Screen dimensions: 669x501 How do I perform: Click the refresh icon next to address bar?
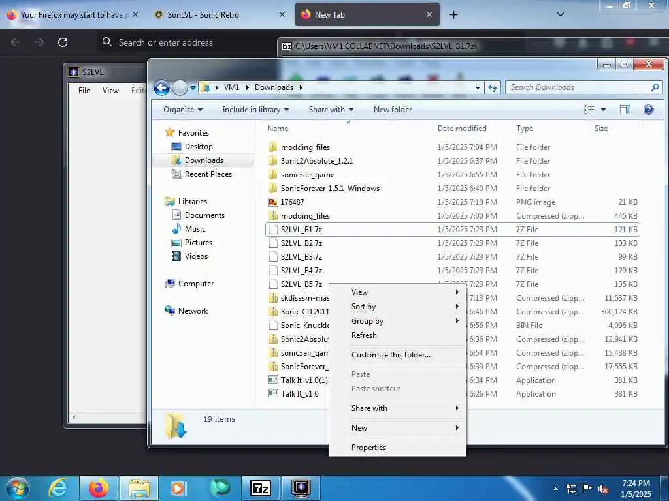pyautogui.click(x=493, y=88)
